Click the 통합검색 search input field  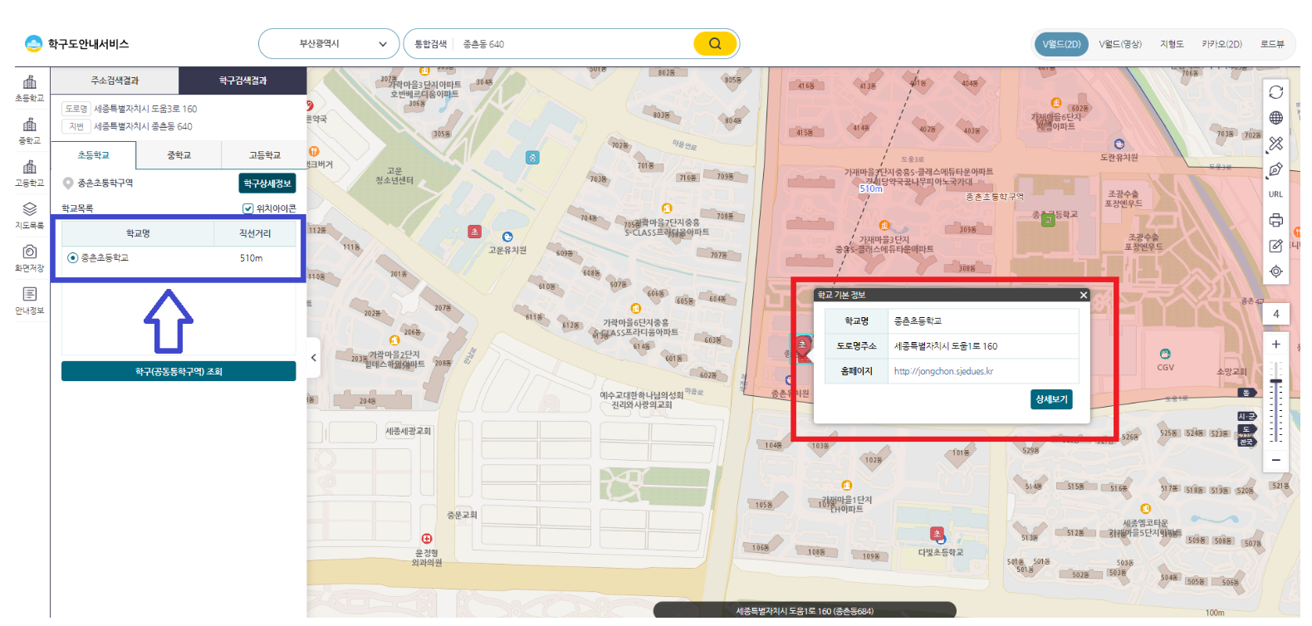tap(573, 44)
